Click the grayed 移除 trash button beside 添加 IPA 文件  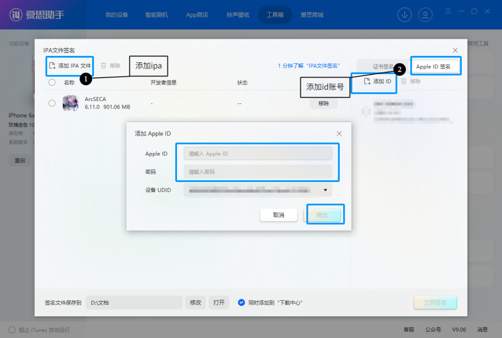[x=110, y=66]
